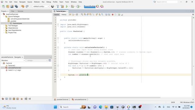Click the Find Selection magnifier icon in editor toolbar

pyautogui.click(x=82, y=15)
